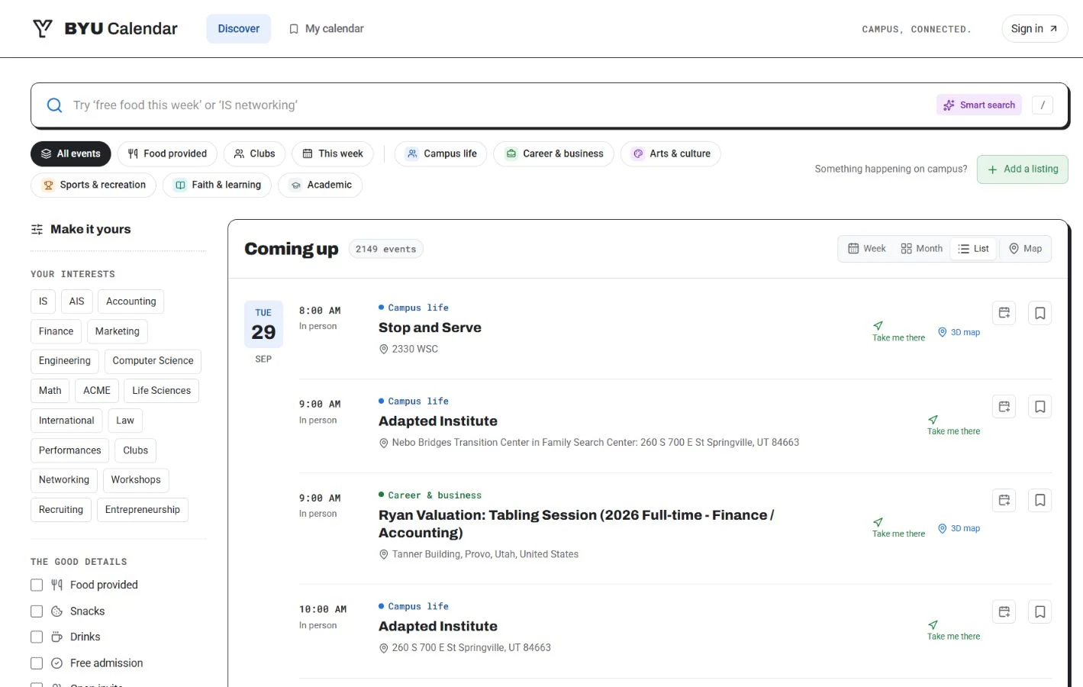Switch to Month view
This screenshot has width=1083, height=687.
[x=921, y=249]
